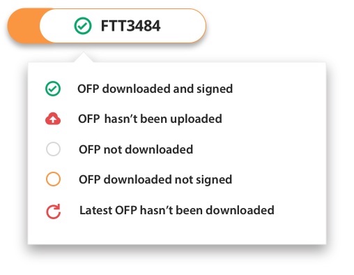Select the FTT3484 flight pill
The width and height of the screenshot is (354, 275).
tap(107, 26)
